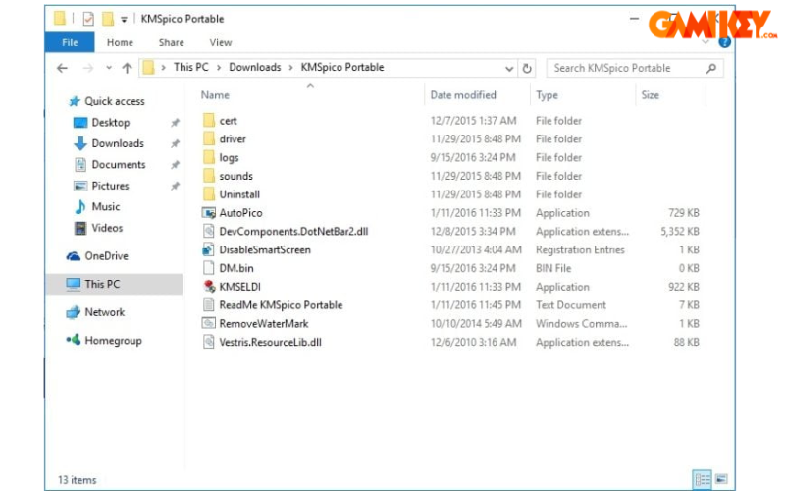Click the pin icon beside Desktop
785x491 pixels.
(175, 122)
